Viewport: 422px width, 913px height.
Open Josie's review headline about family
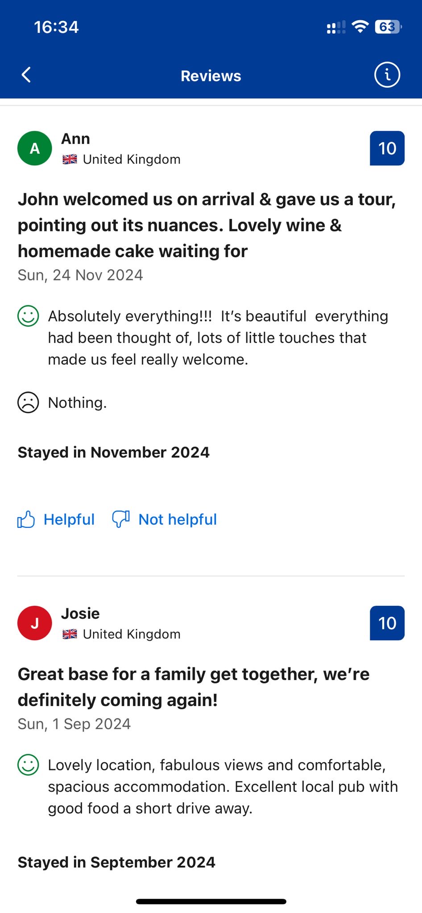(194, 687)
